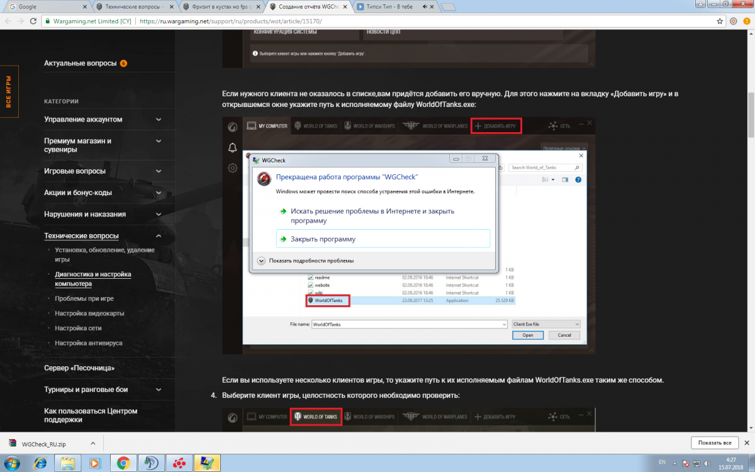
Task: Open the red dots app in the taskbar
Action: click(x=179, y=463)
